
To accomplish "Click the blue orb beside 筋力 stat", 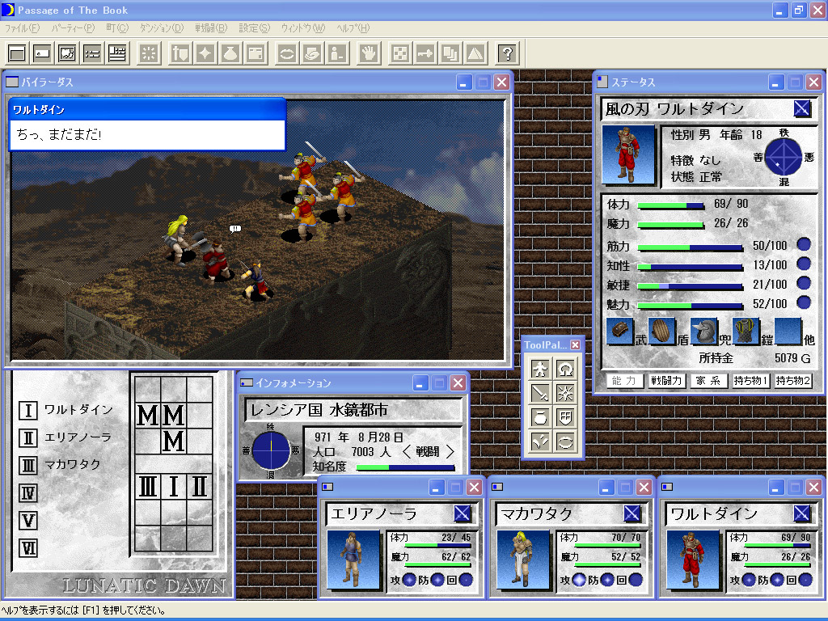I will (803, 245).
